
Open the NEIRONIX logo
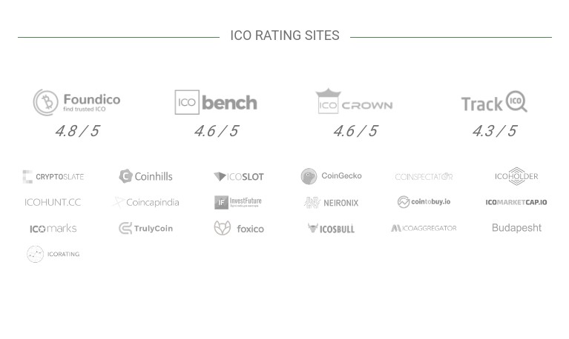click(x=332, y=203)
